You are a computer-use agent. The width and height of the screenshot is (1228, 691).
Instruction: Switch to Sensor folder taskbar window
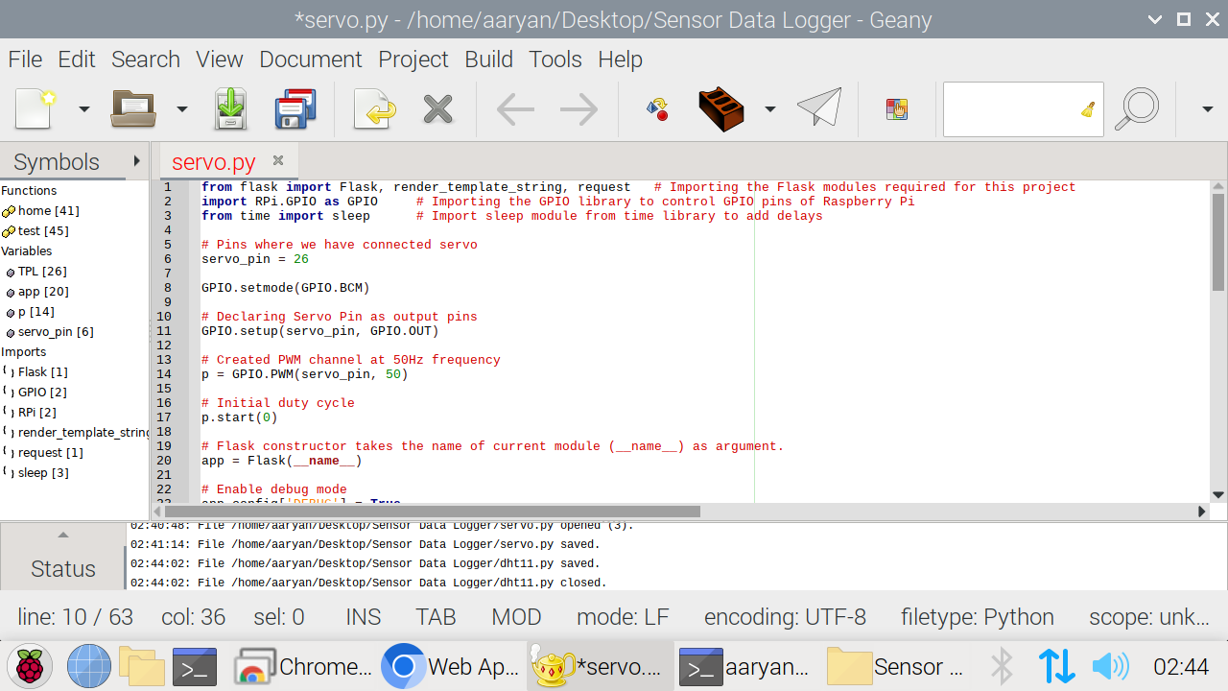(x=895, y=666)
